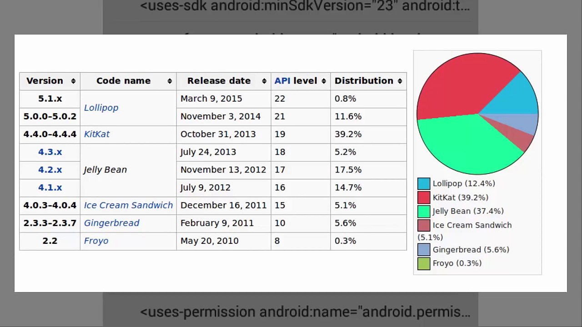Screen dimensions: 582x327
Task: Open the Lollipop code name link
Action: coord(101,108)
